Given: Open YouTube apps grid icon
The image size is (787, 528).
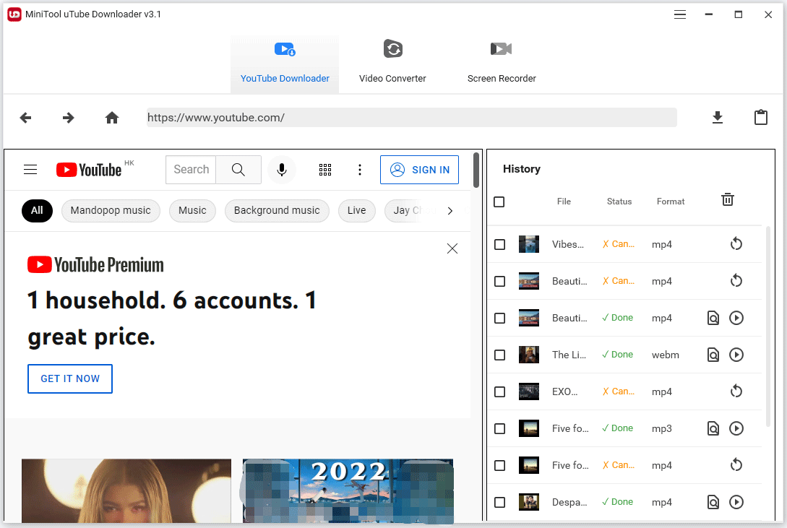Looking at the screenshot, I should point(325,170).
